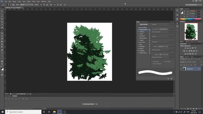Toggle pressure for size icon
The image size is (203, 114).
(65, 5)
